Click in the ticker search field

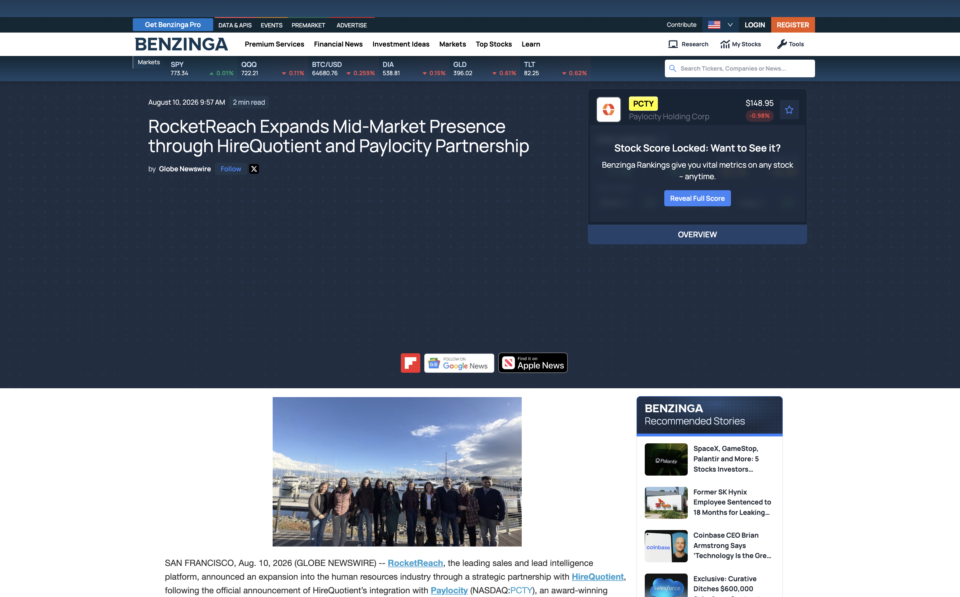(739, 68)
